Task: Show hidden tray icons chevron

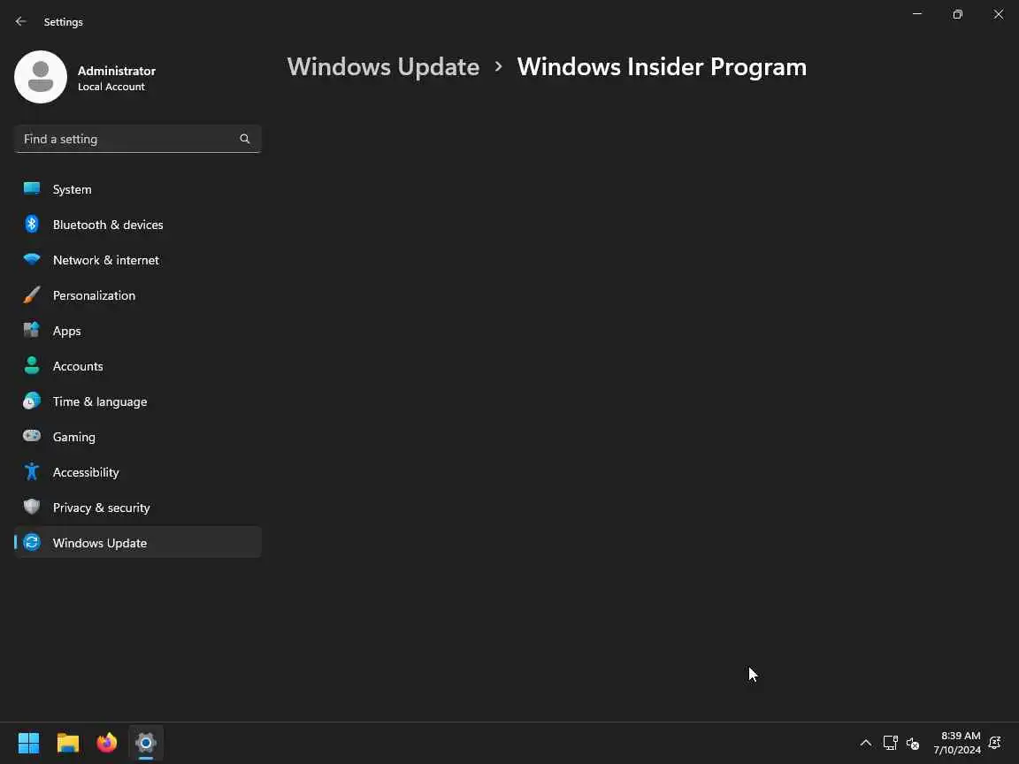Action: pos(866,743)
